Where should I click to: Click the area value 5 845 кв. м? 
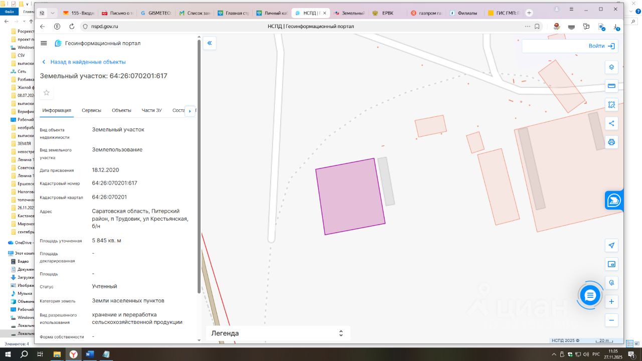[106, 241]
